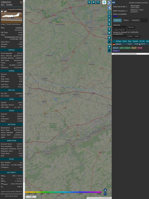149x199 pixels.
Task: Click the TIS-B legend chip
Action: click(140, 48)
